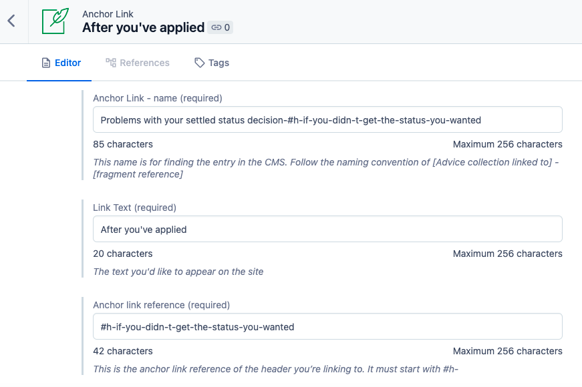Image resolution: width=582 pixels, height=387 pixels.
Task: Click the "Anchor Link" content type label
Action: 108,13
